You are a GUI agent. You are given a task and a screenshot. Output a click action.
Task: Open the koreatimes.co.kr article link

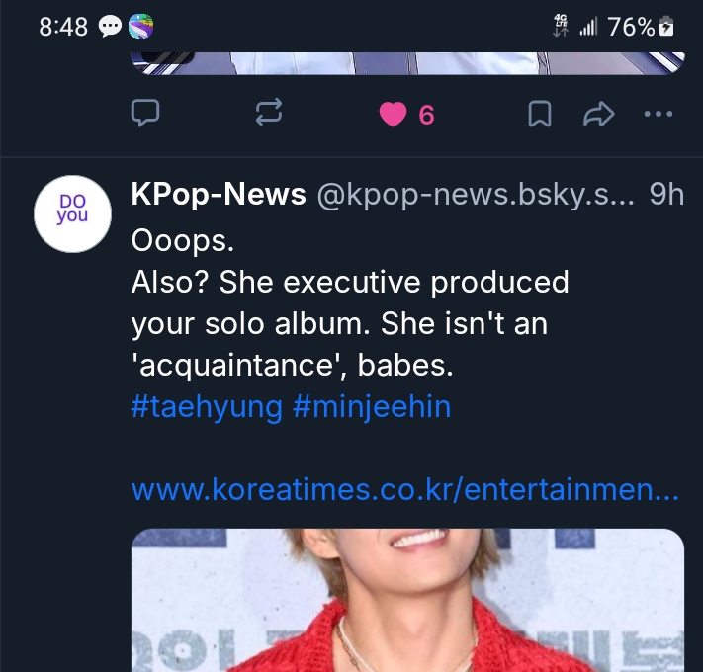[x=404, y=490]
